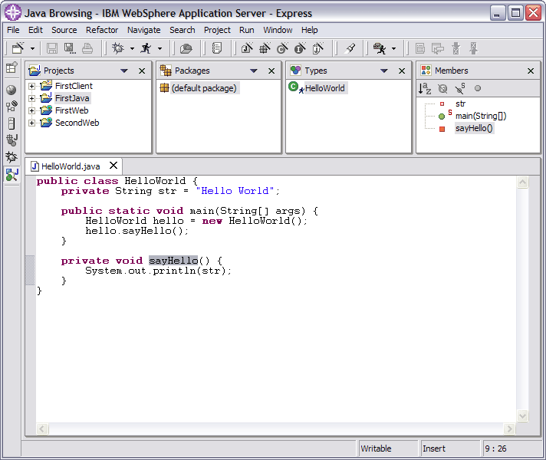
Task: Close the Types view
Action: tap(402, 71)
